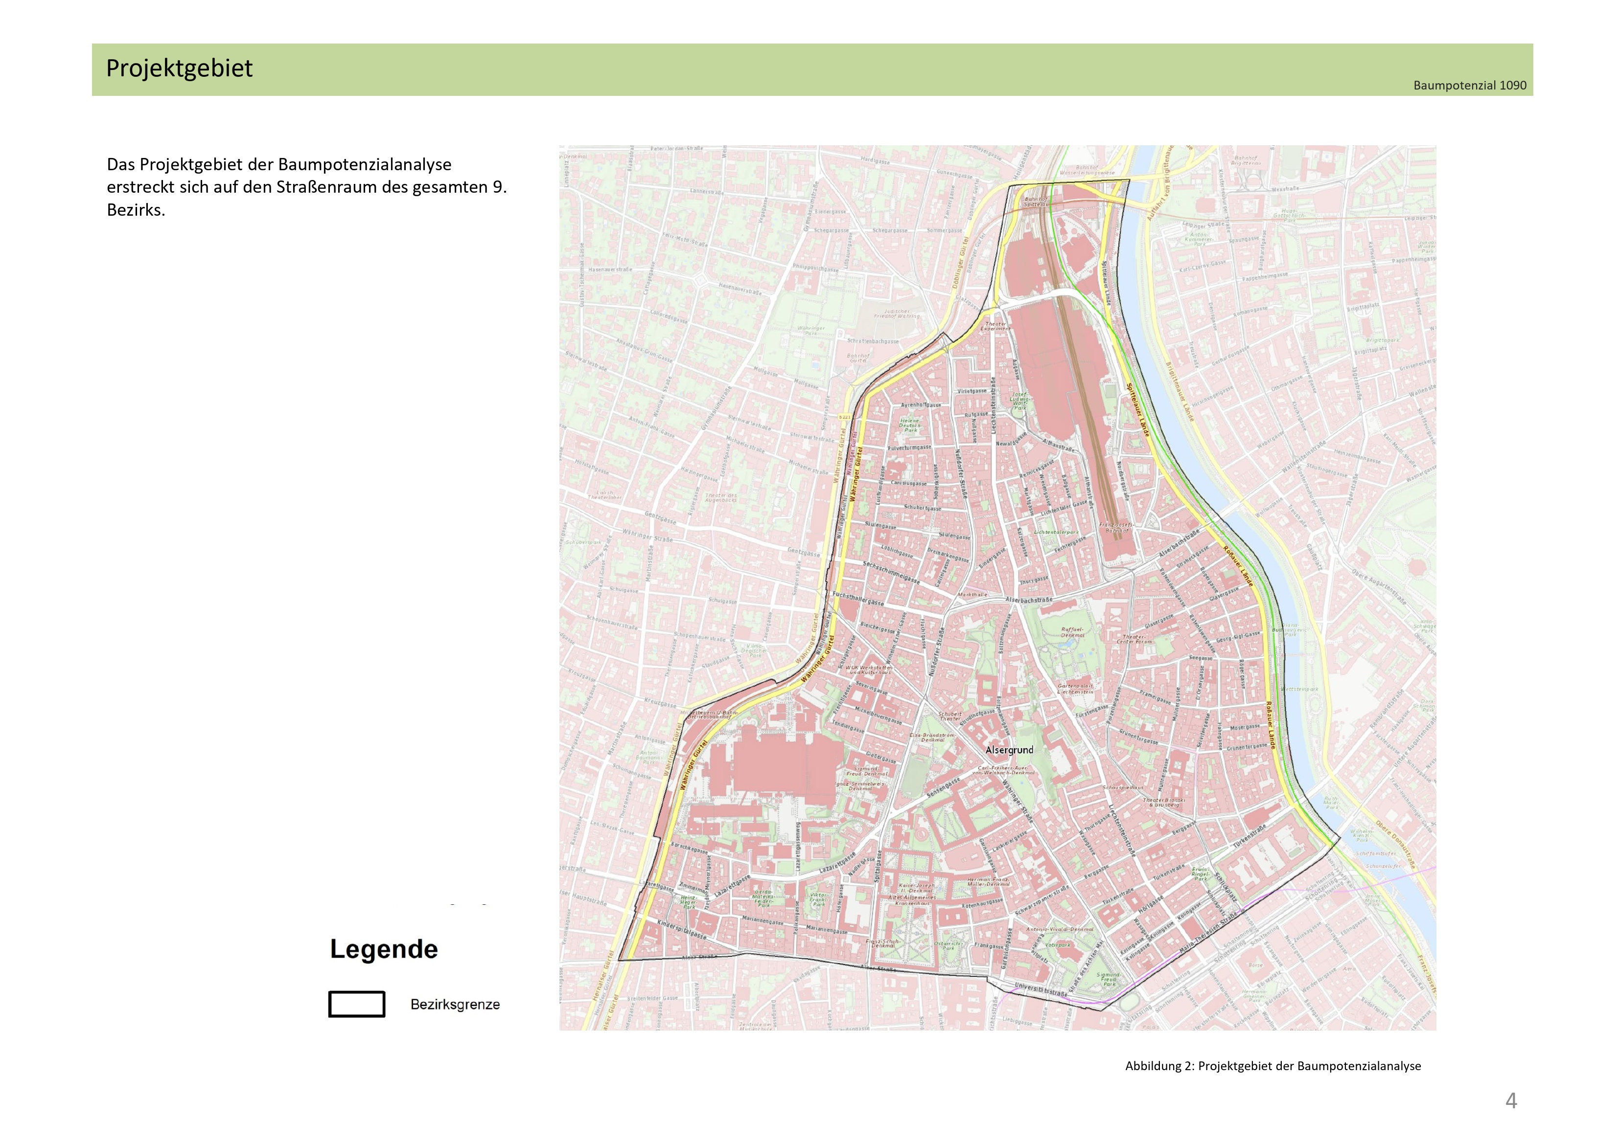Click the Spittelauer Lände road label

pyautogui.click(x=1138, y=409)
